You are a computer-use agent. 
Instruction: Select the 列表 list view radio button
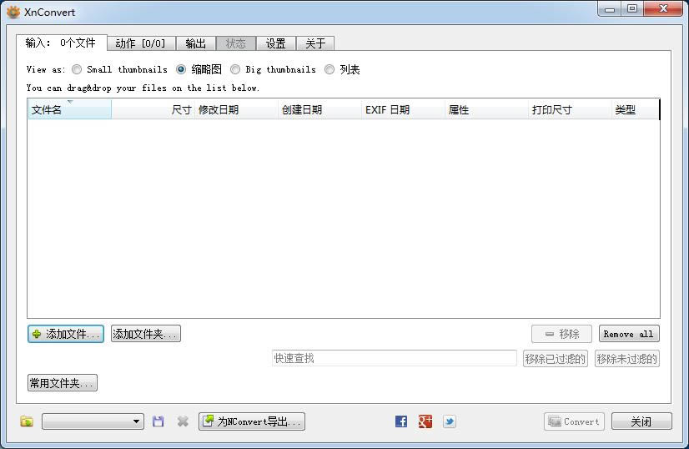pos(329,69)
